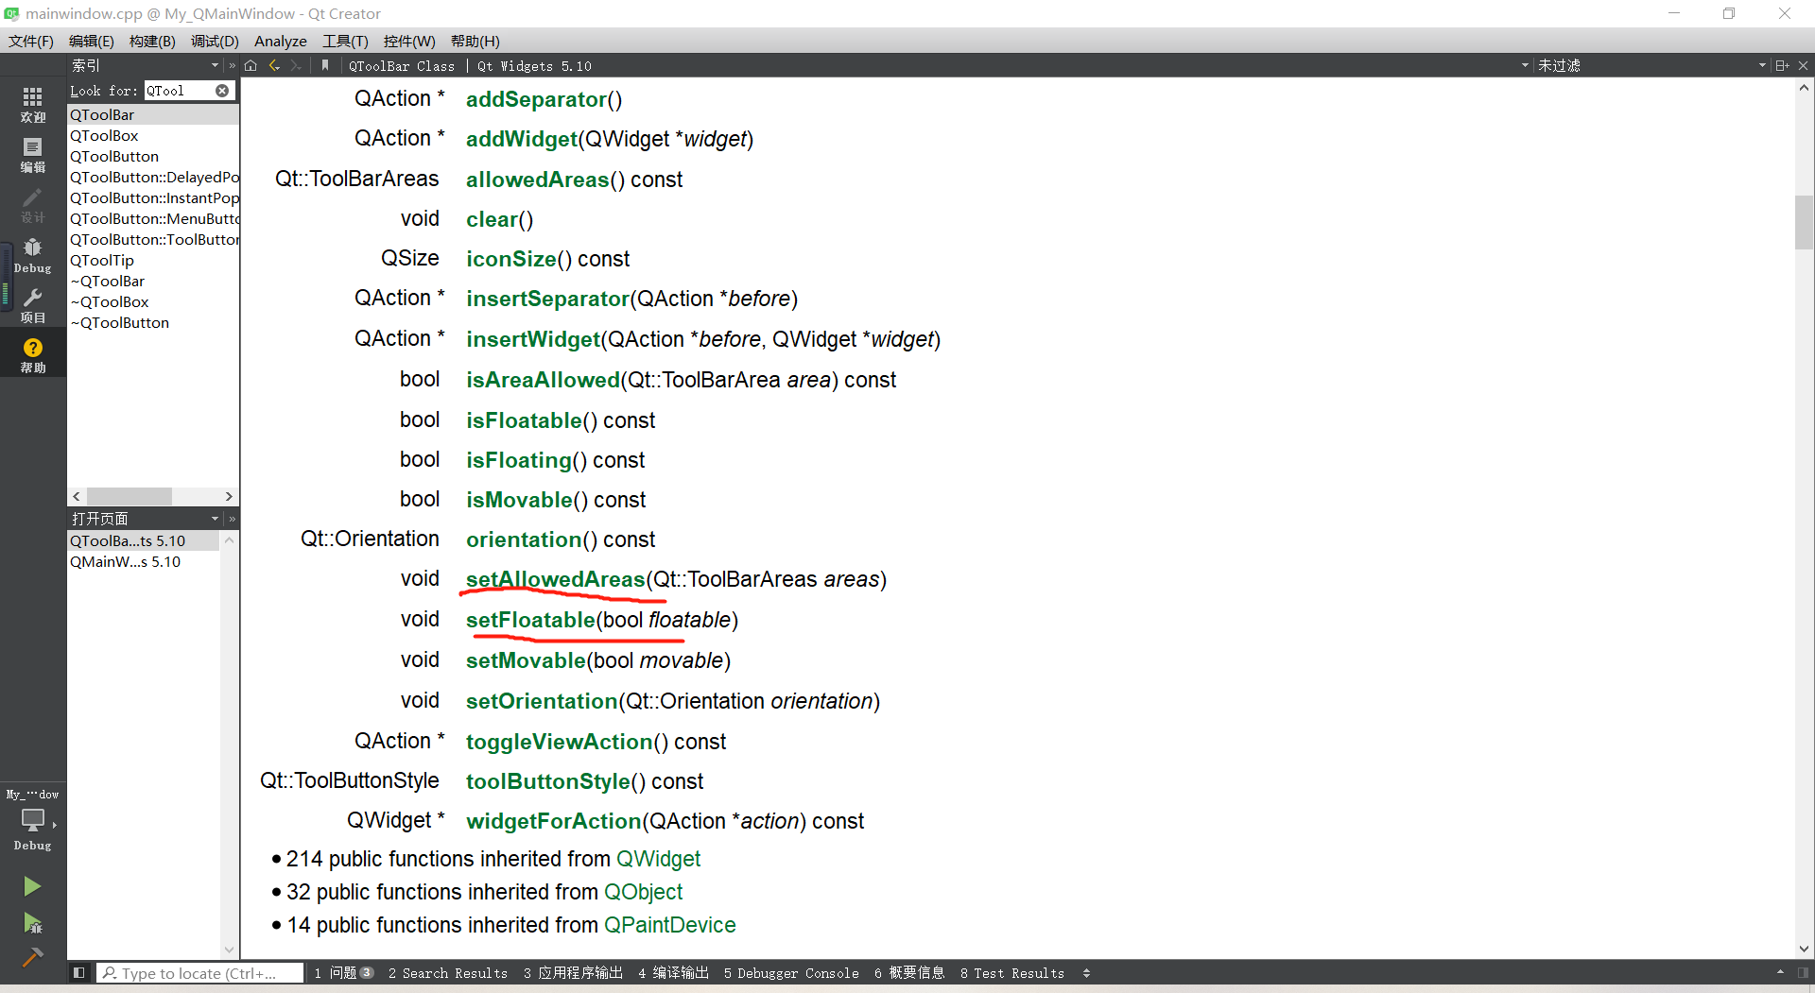
Task: Open the 1 问题 output pane
Action: (344, 972)
